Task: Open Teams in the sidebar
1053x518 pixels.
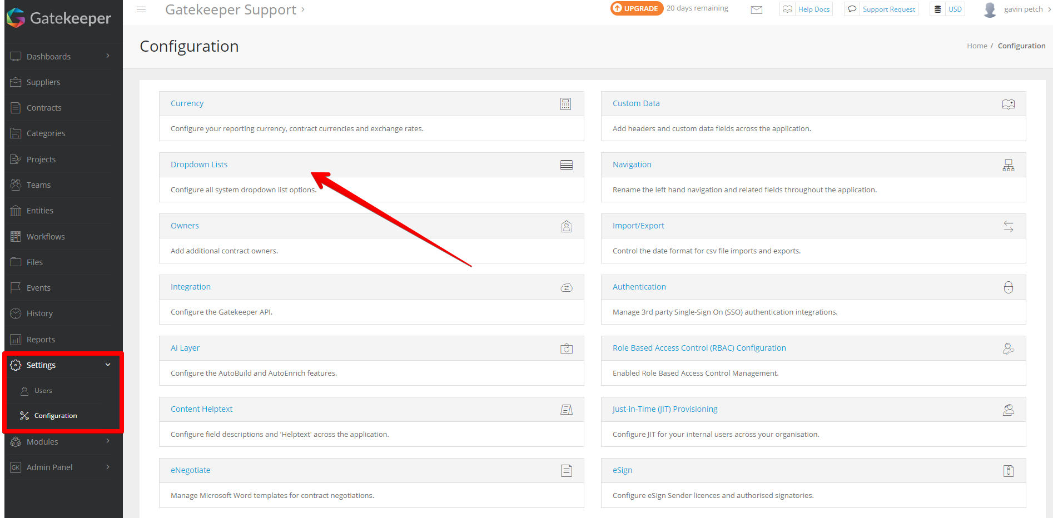Action: coord(38,185)
